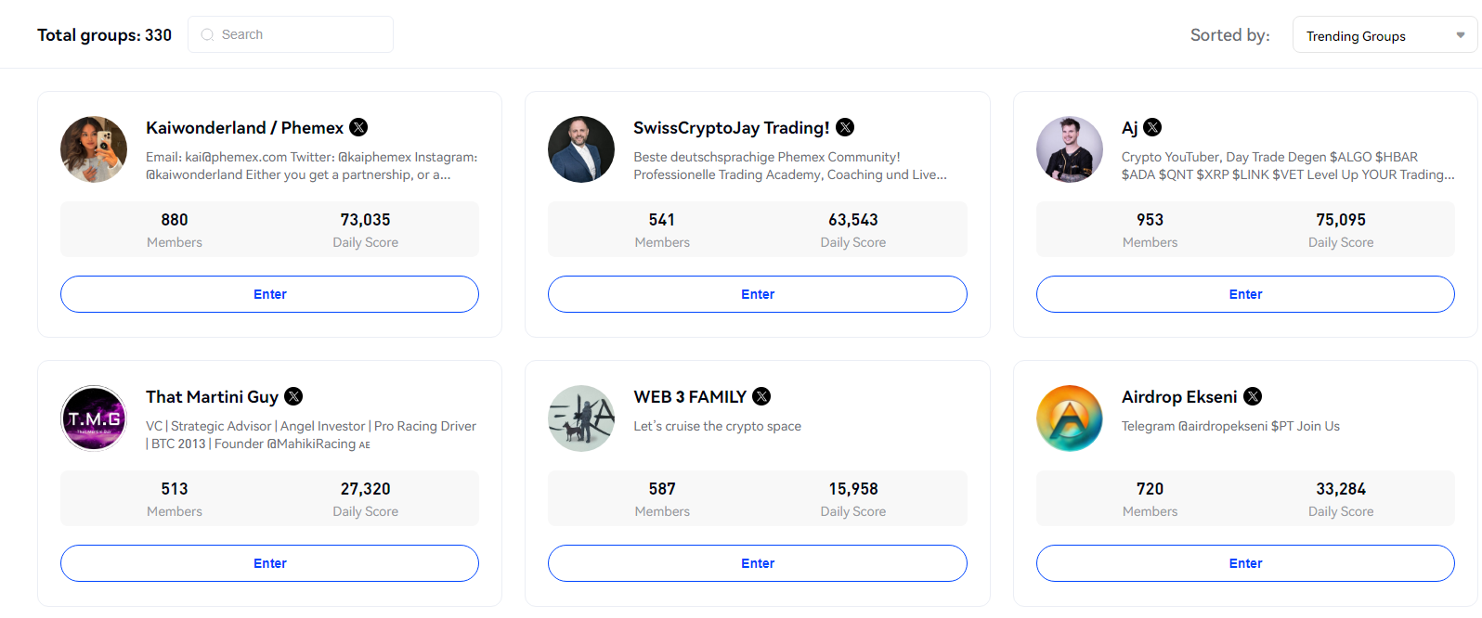Open Airdrop Ekseni's X icon

click(x=1252, y=396)
